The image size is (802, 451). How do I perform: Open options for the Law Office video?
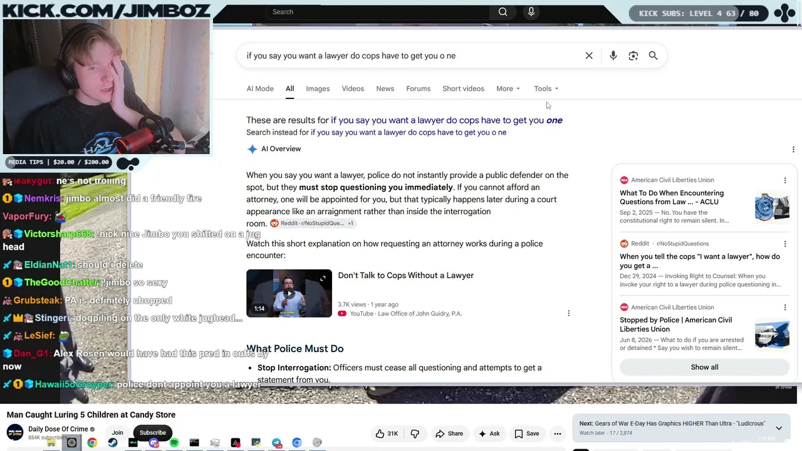click(x=568, y=313)
